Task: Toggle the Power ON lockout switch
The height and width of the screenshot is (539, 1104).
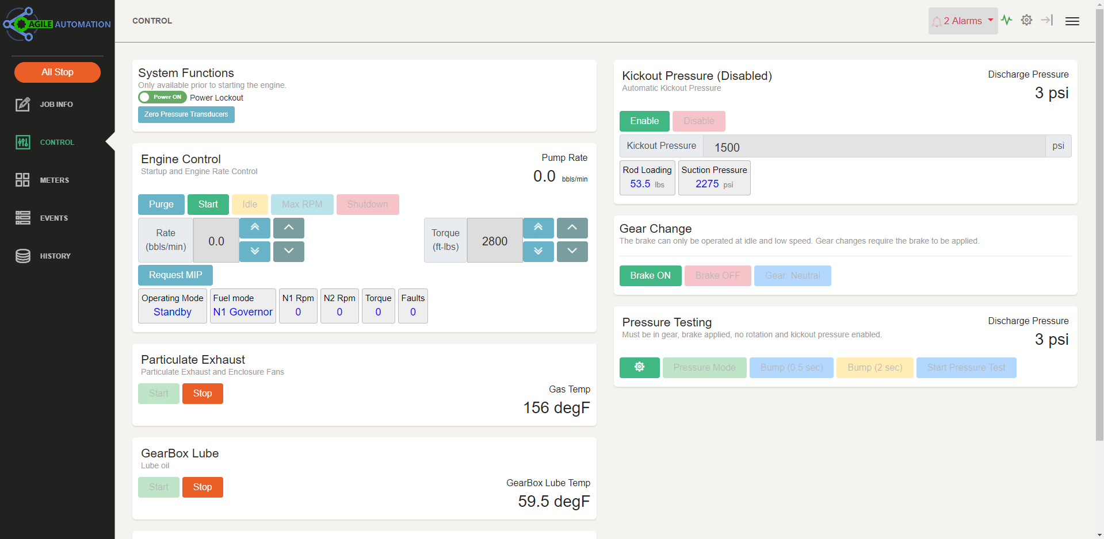Action: [x=162, y=97]
